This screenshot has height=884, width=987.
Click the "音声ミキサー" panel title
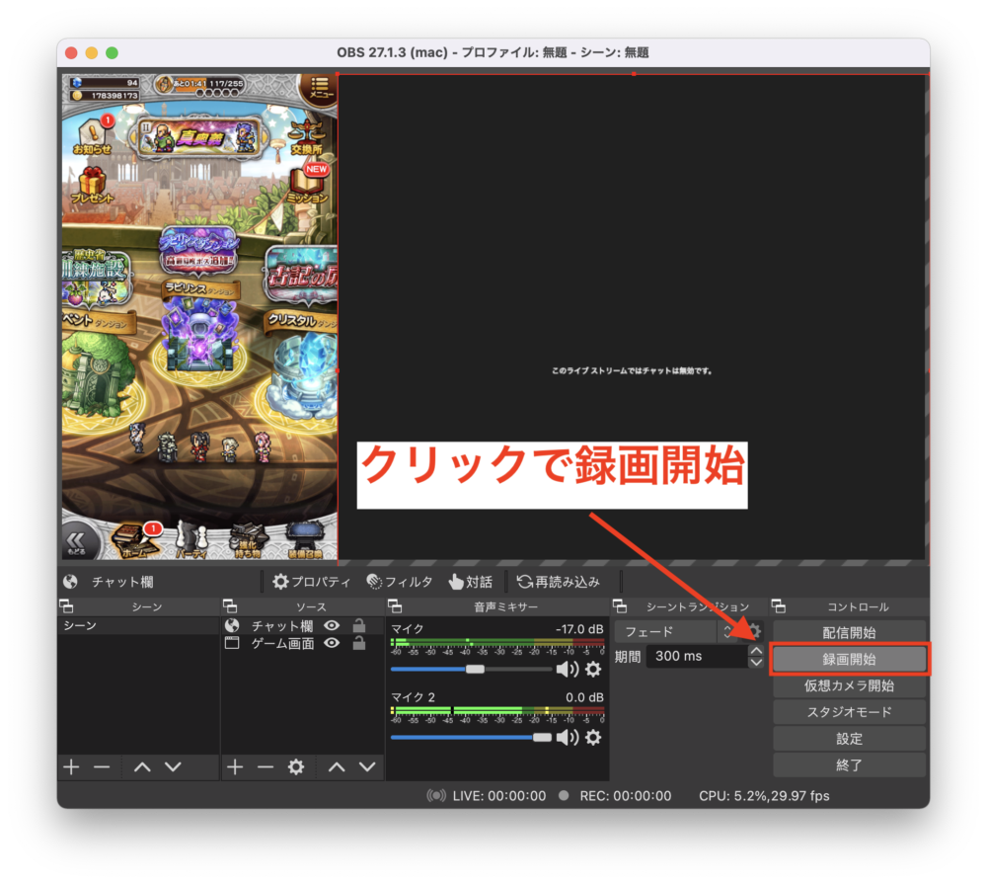click(505, 606)
